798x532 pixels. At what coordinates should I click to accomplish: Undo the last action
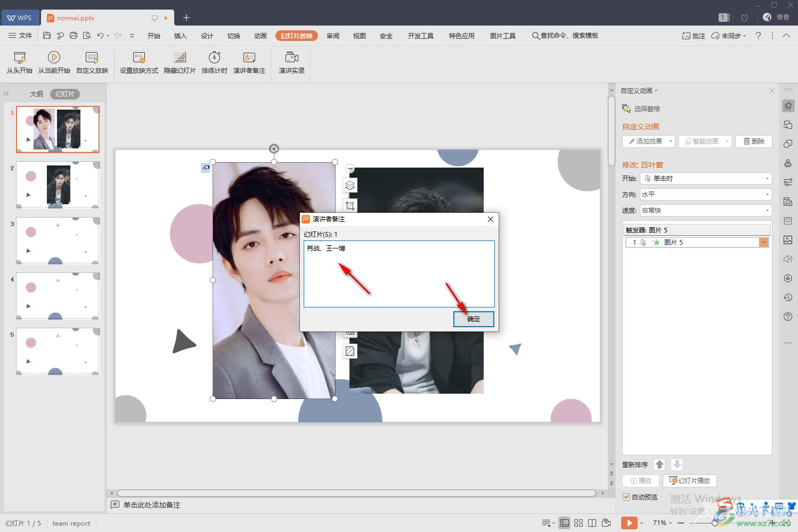[x=100, y=36]
